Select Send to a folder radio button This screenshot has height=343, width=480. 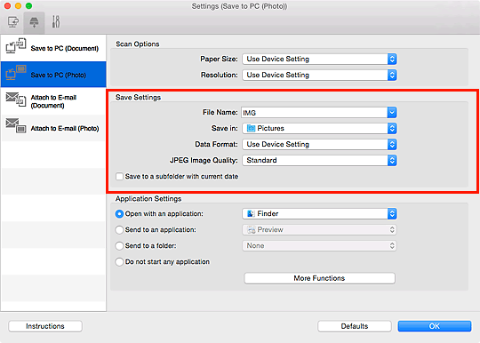tap(119, 246)
